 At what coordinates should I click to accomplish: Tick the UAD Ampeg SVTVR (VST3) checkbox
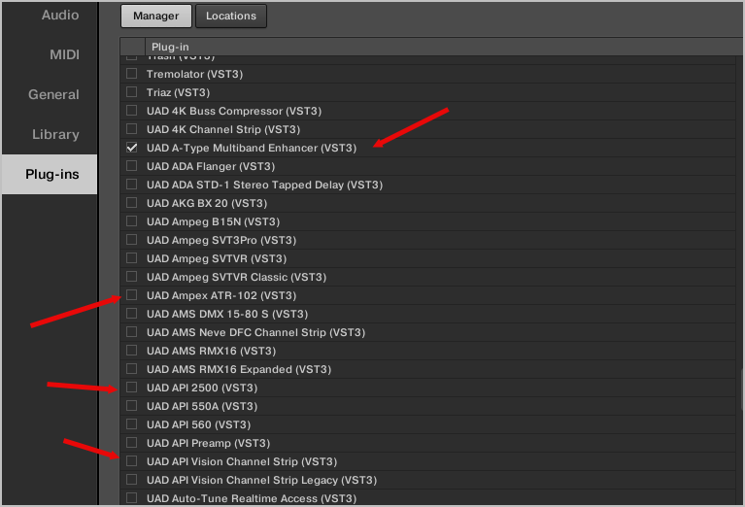tap(131, 258)
